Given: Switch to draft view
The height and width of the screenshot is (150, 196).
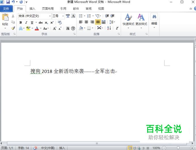Looking at the screenshot, I should 148,148.
